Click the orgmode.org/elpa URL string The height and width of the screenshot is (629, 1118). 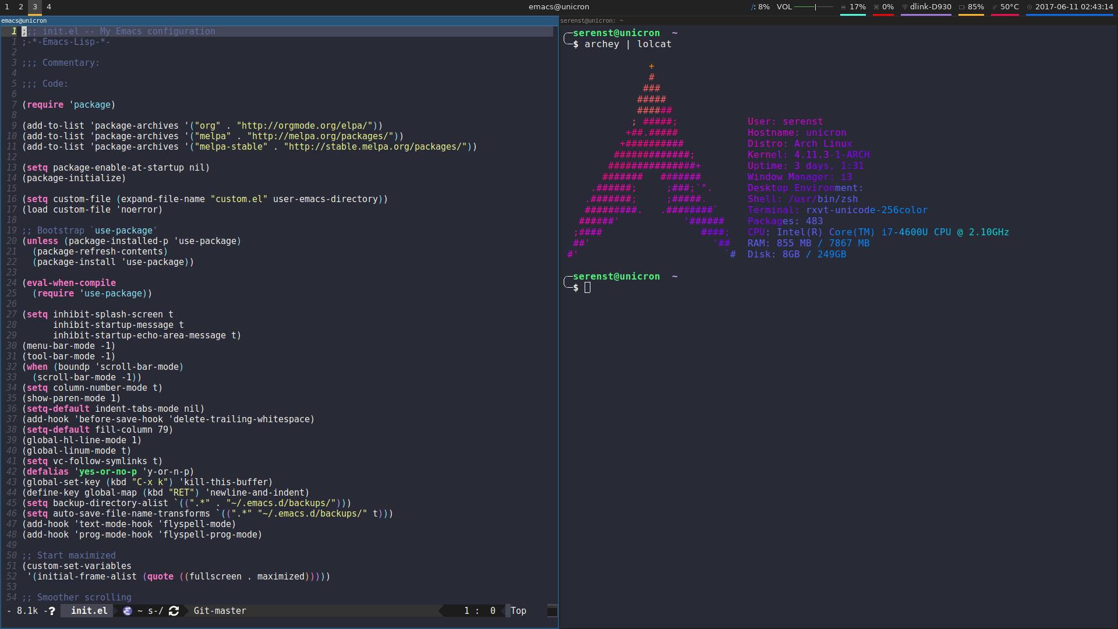point(305,126)
